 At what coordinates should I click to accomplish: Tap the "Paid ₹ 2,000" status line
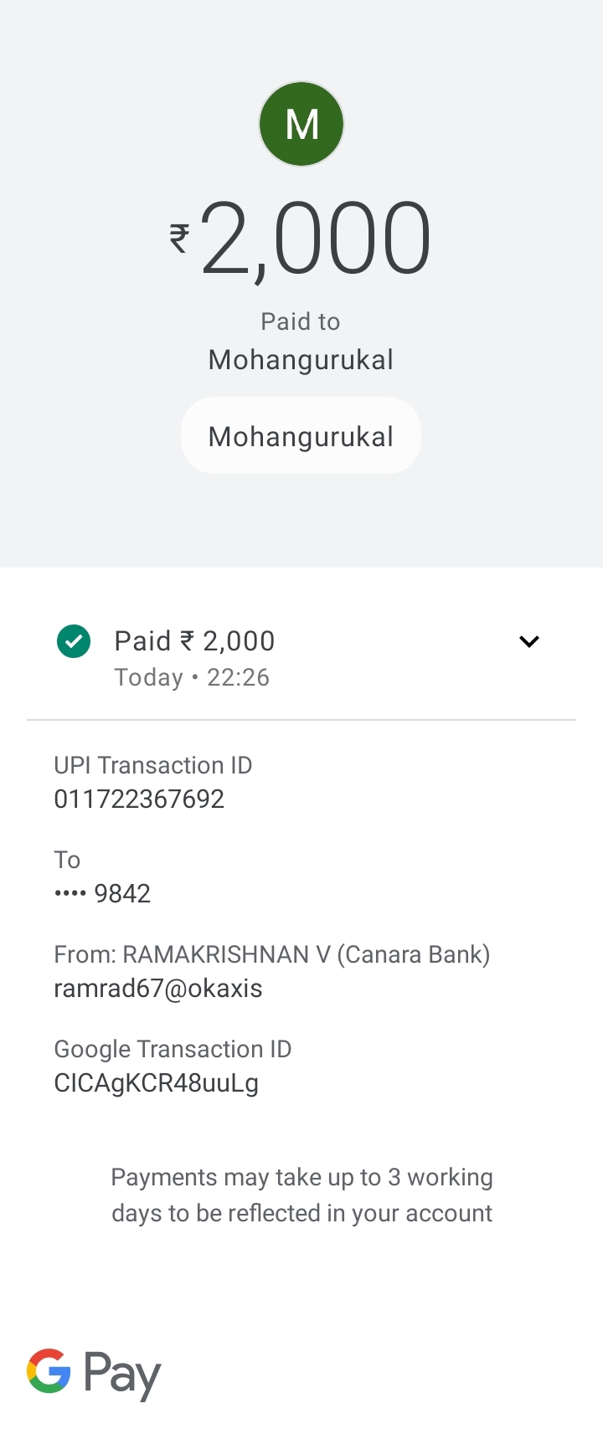(194, 641)
